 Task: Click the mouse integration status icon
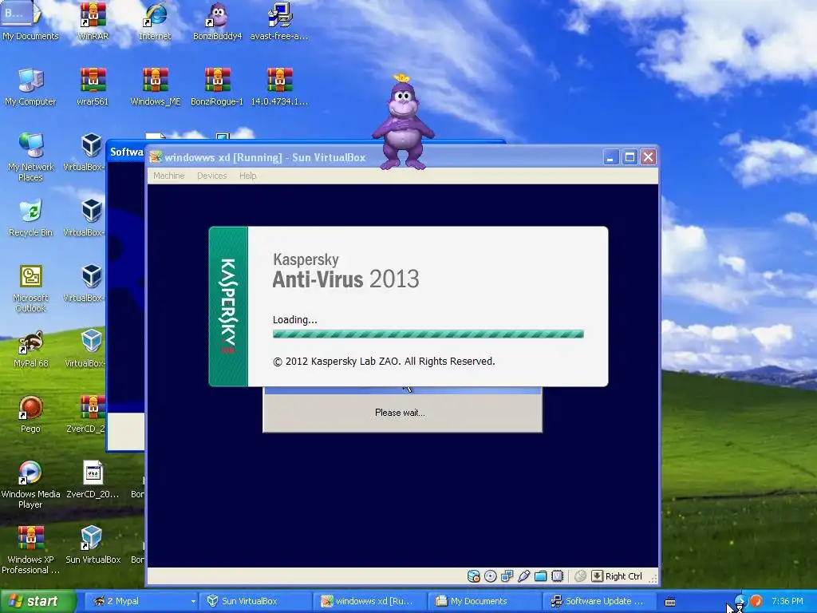(x=581, y=576)
